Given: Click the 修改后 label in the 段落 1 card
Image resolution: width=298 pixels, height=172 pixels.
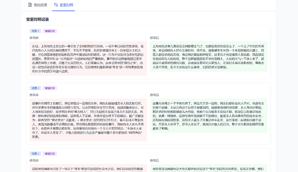Looking at the screenshot, I should [x=155, y=38].
